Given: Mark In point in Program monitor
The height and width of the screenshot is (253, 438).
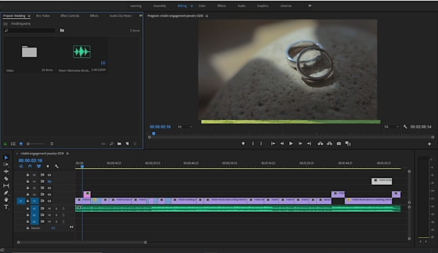Looking at the screenshot, I should coord(252,144).
